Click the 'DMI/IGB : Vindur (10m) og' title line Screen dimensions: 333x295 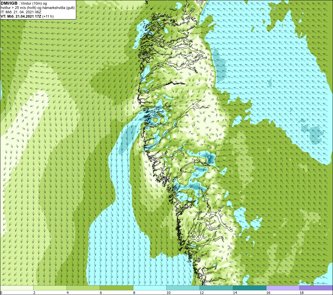24,3
